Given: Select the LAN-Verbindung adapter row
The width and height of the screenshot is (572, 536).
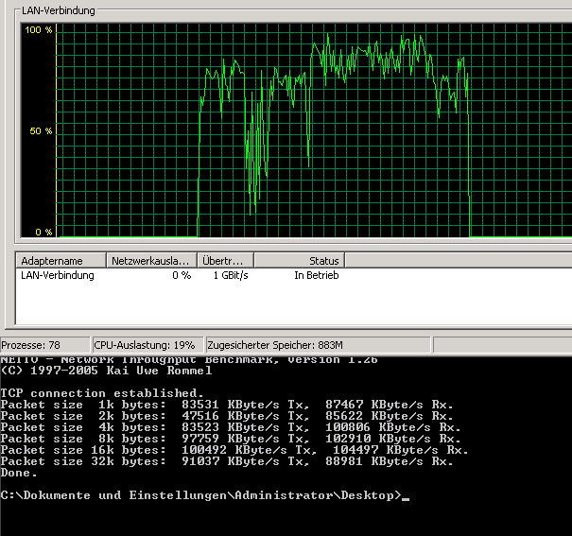Looking at the screenshot, I should click(x=58, y=275).
